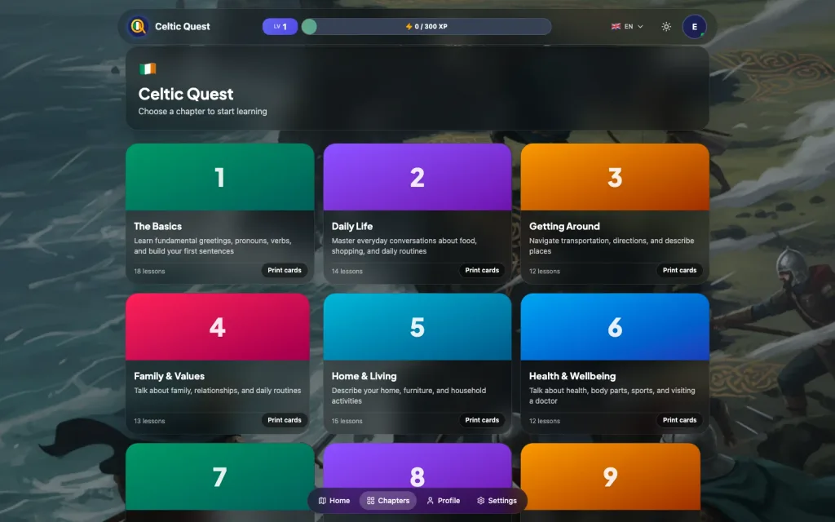The height and width of the screenshot is (522, 835).
Task: Click the "Family & Values" chapter title
Action: (170, 376)
